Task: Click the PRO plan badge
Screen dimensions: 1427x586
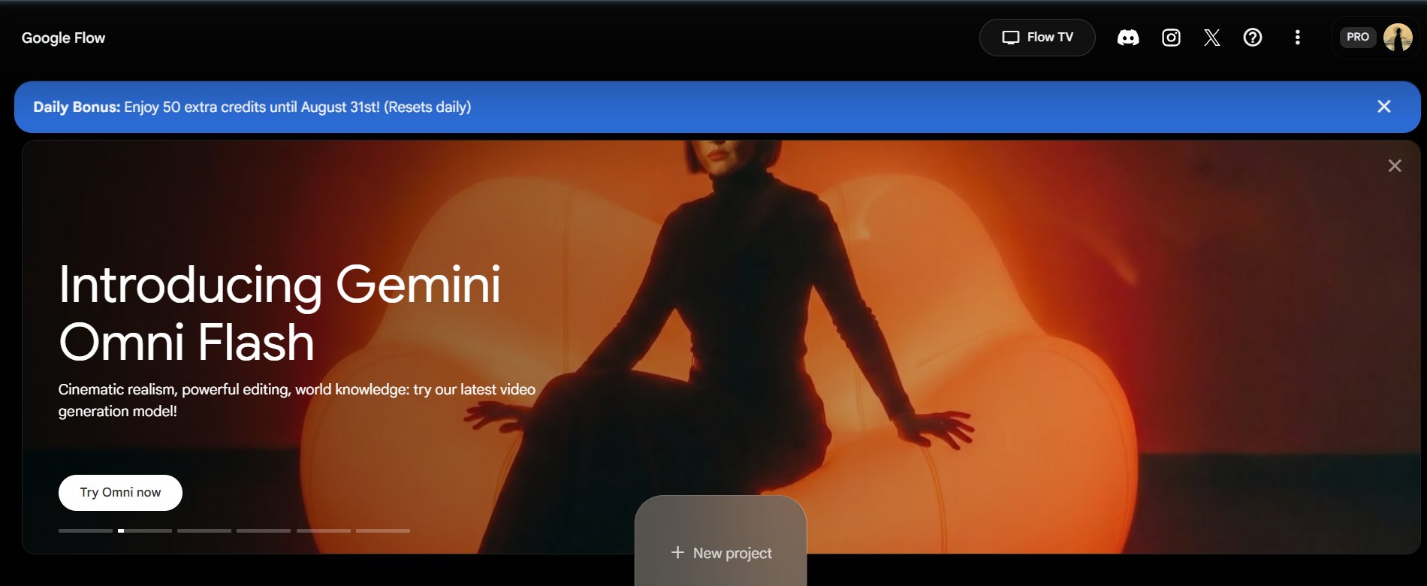Action: click(1357, 37)
